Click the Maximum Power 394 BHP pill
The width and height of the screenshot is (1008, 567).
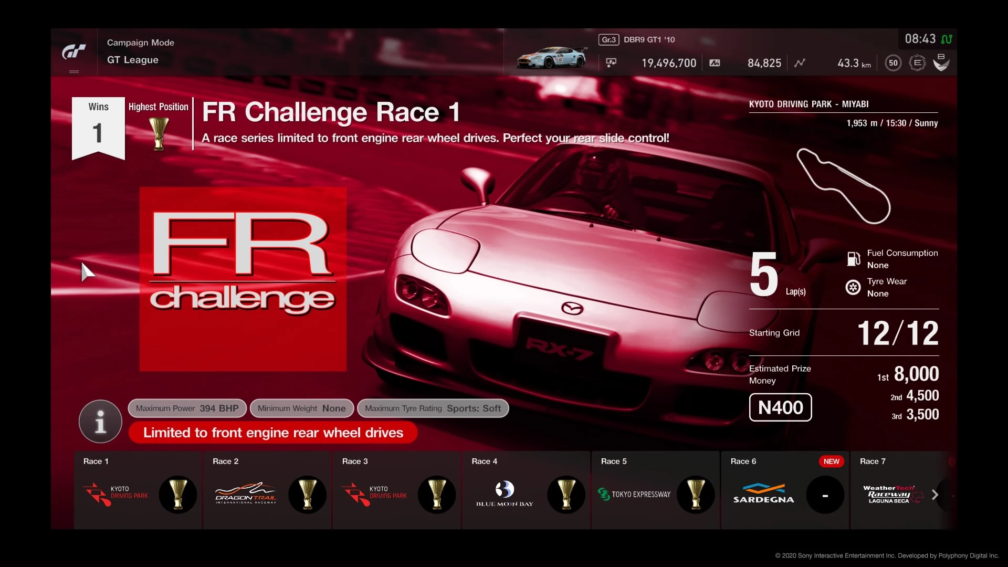click(187, 408)
